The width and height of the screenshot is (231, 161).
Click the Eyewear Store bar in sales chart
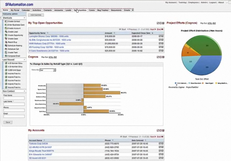click(x=102, y=93)
